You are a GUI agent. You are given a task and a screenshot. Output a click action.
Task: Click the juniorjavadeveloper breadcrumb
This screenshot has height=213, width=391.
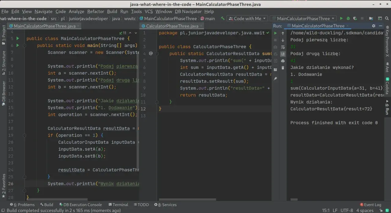click(x=88, y=19)
